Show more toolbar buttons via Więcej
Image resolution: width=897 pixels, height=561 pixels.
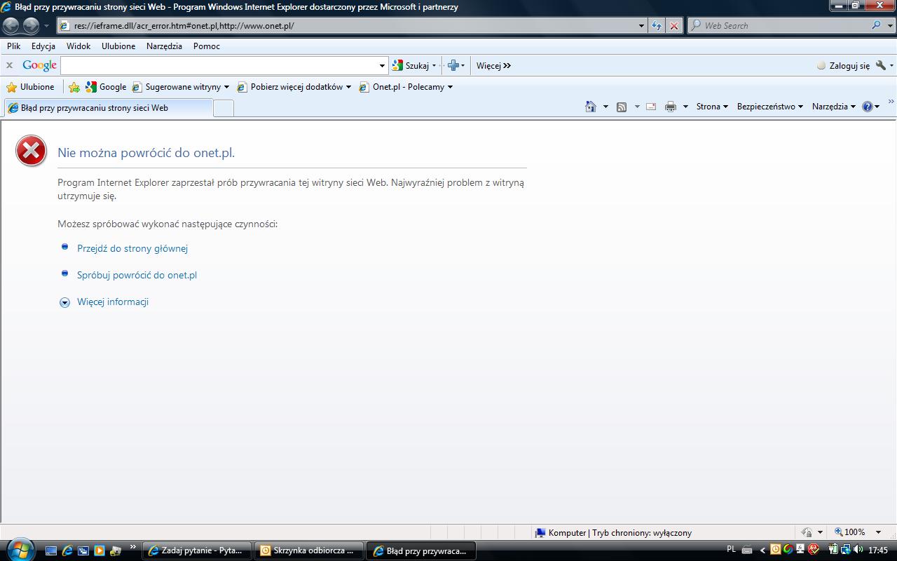tap(493, 65)
